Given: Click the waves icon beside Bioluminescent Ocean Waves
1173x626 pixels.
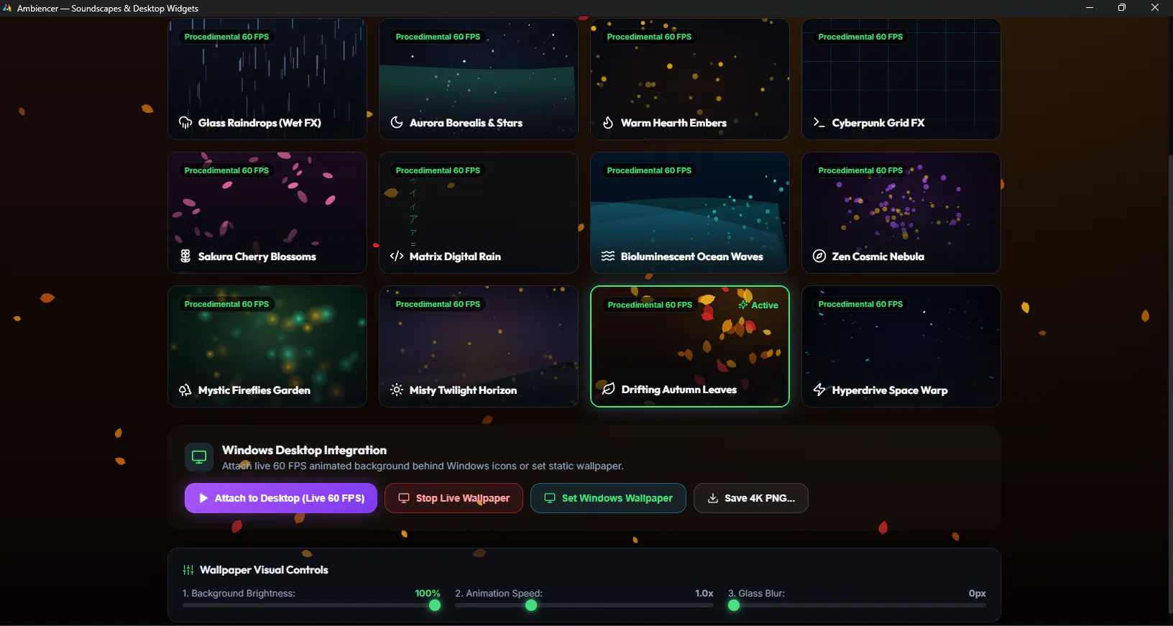Looking at the screenshot, I should pos(608,256).
